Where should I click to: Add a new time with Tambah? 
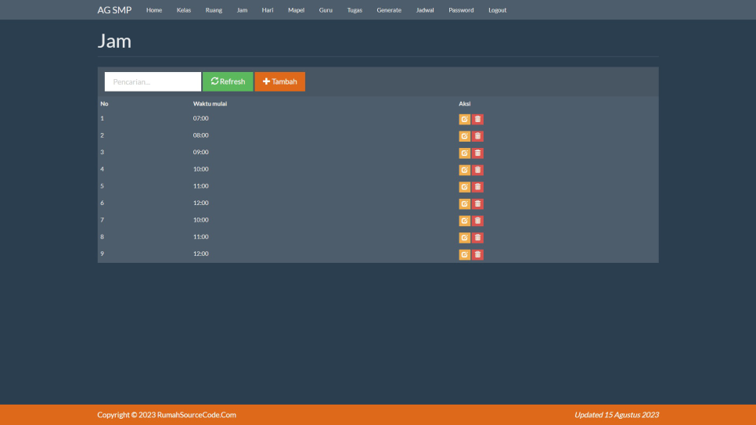[x=279, y=81]
